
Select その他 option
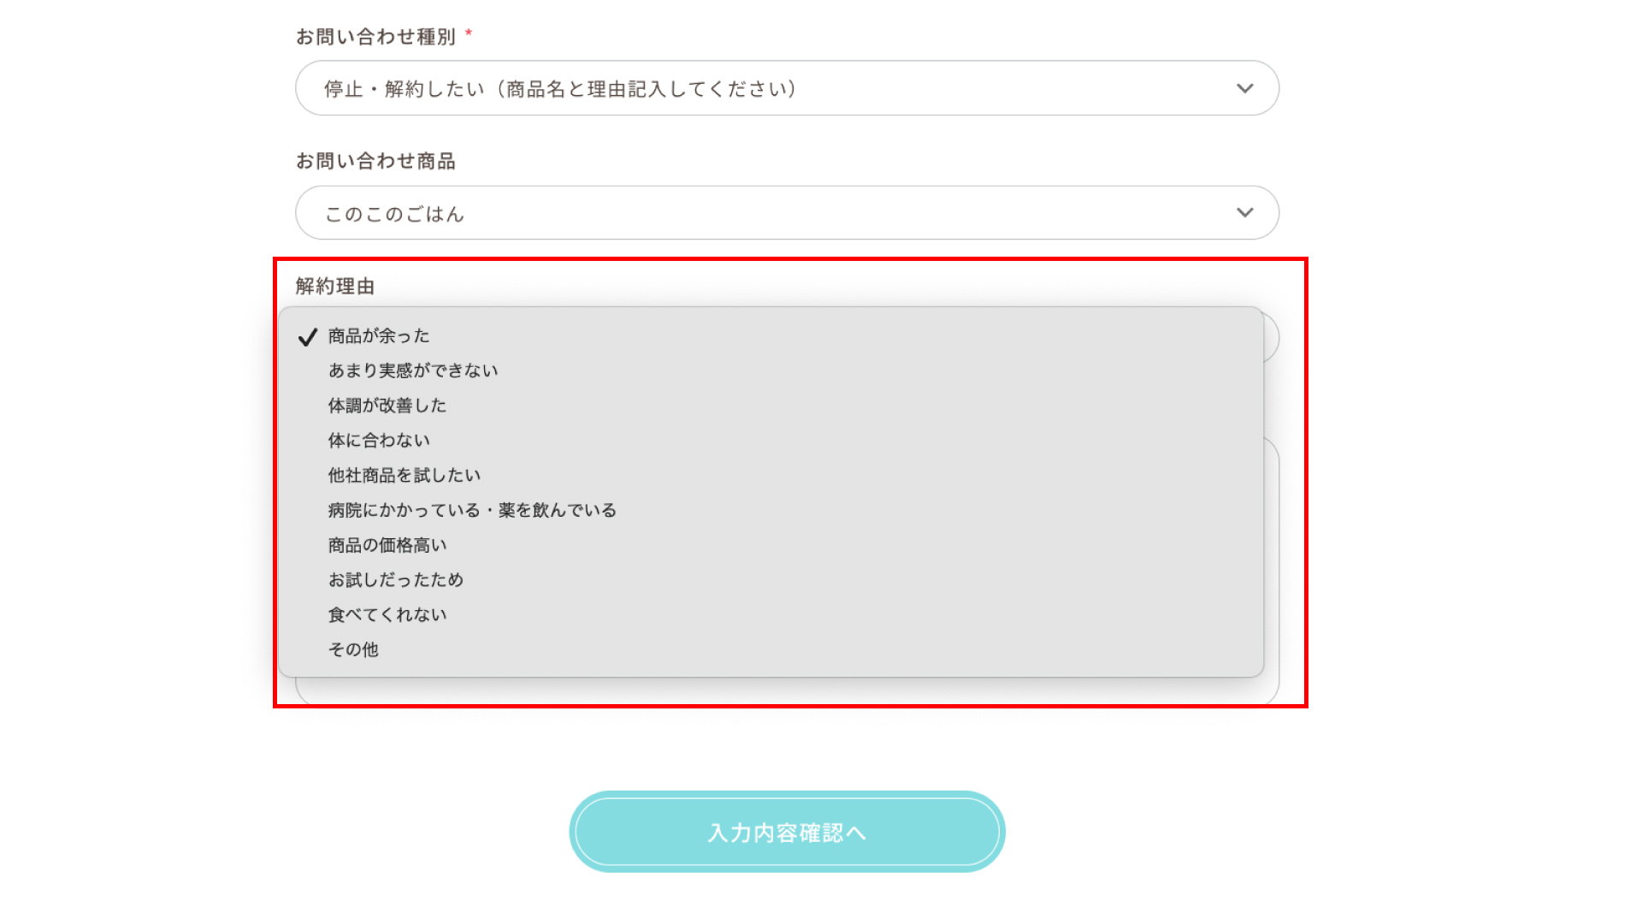[771, 650]
